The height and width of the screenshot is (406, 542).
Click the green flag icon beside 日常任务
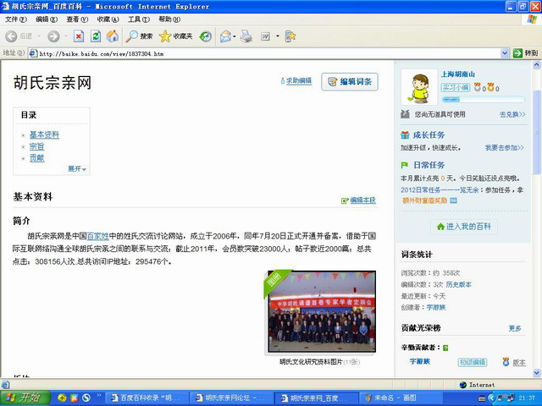click(x=405, y=165)
